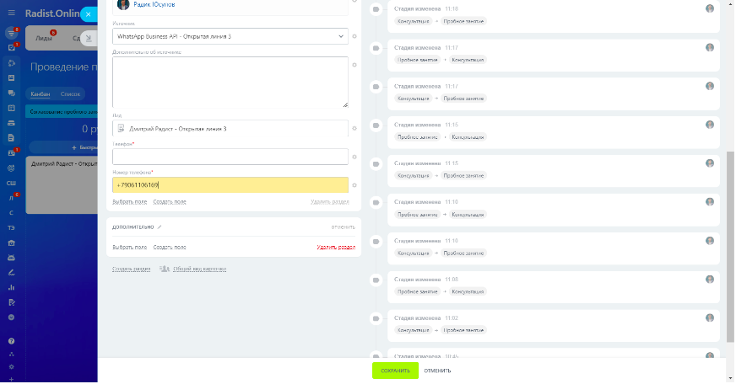The image size is (736, 384).
Task: Open the hamburger menu beside Radist.Online
Action: [x=11, y=13]
